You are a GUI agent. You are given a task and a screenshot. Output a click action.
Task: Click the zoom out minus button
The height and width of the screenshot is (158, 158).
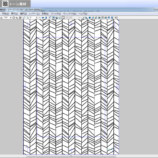[x=1, y=18]
